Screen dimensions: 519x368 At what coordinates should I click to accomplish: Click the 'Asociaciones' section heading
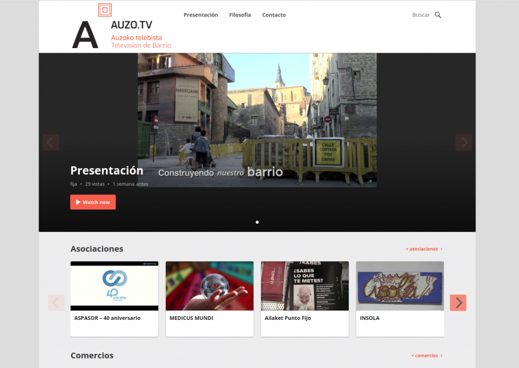click(97, 249)
